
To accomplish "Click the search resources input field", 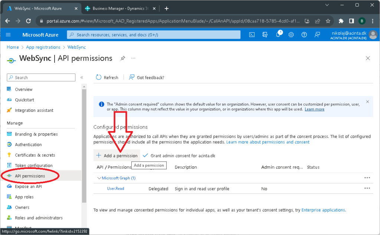I will [x=154, y=35].
